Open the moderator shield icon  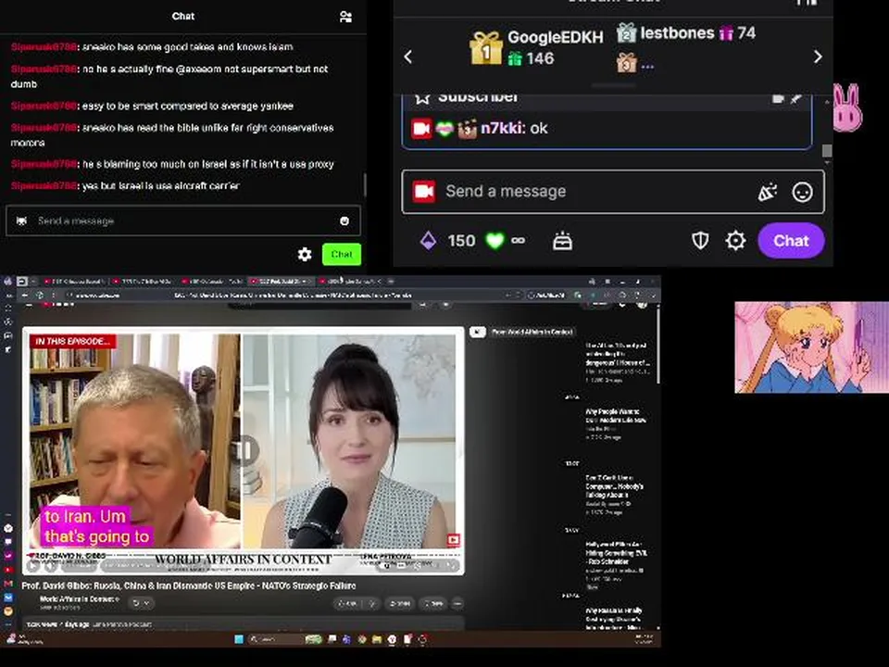(700, 241)
